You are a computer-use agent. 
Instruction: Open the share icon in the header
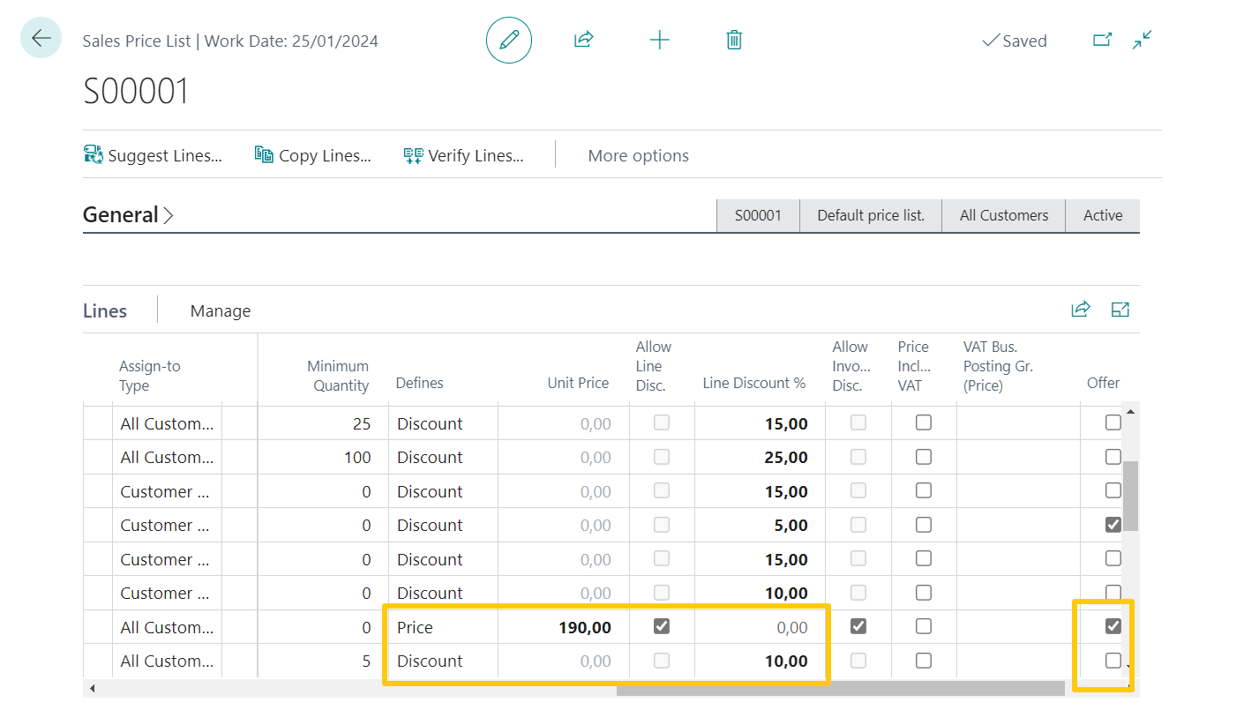(x=583, y=40)
